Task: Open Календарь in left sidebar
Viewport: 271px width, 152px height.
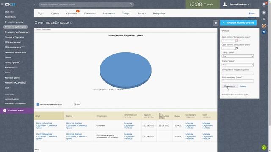Action: (x=10, y=17)
